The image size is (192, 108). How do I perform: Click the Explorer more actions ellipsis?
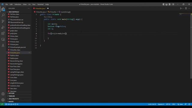point(28,8)
